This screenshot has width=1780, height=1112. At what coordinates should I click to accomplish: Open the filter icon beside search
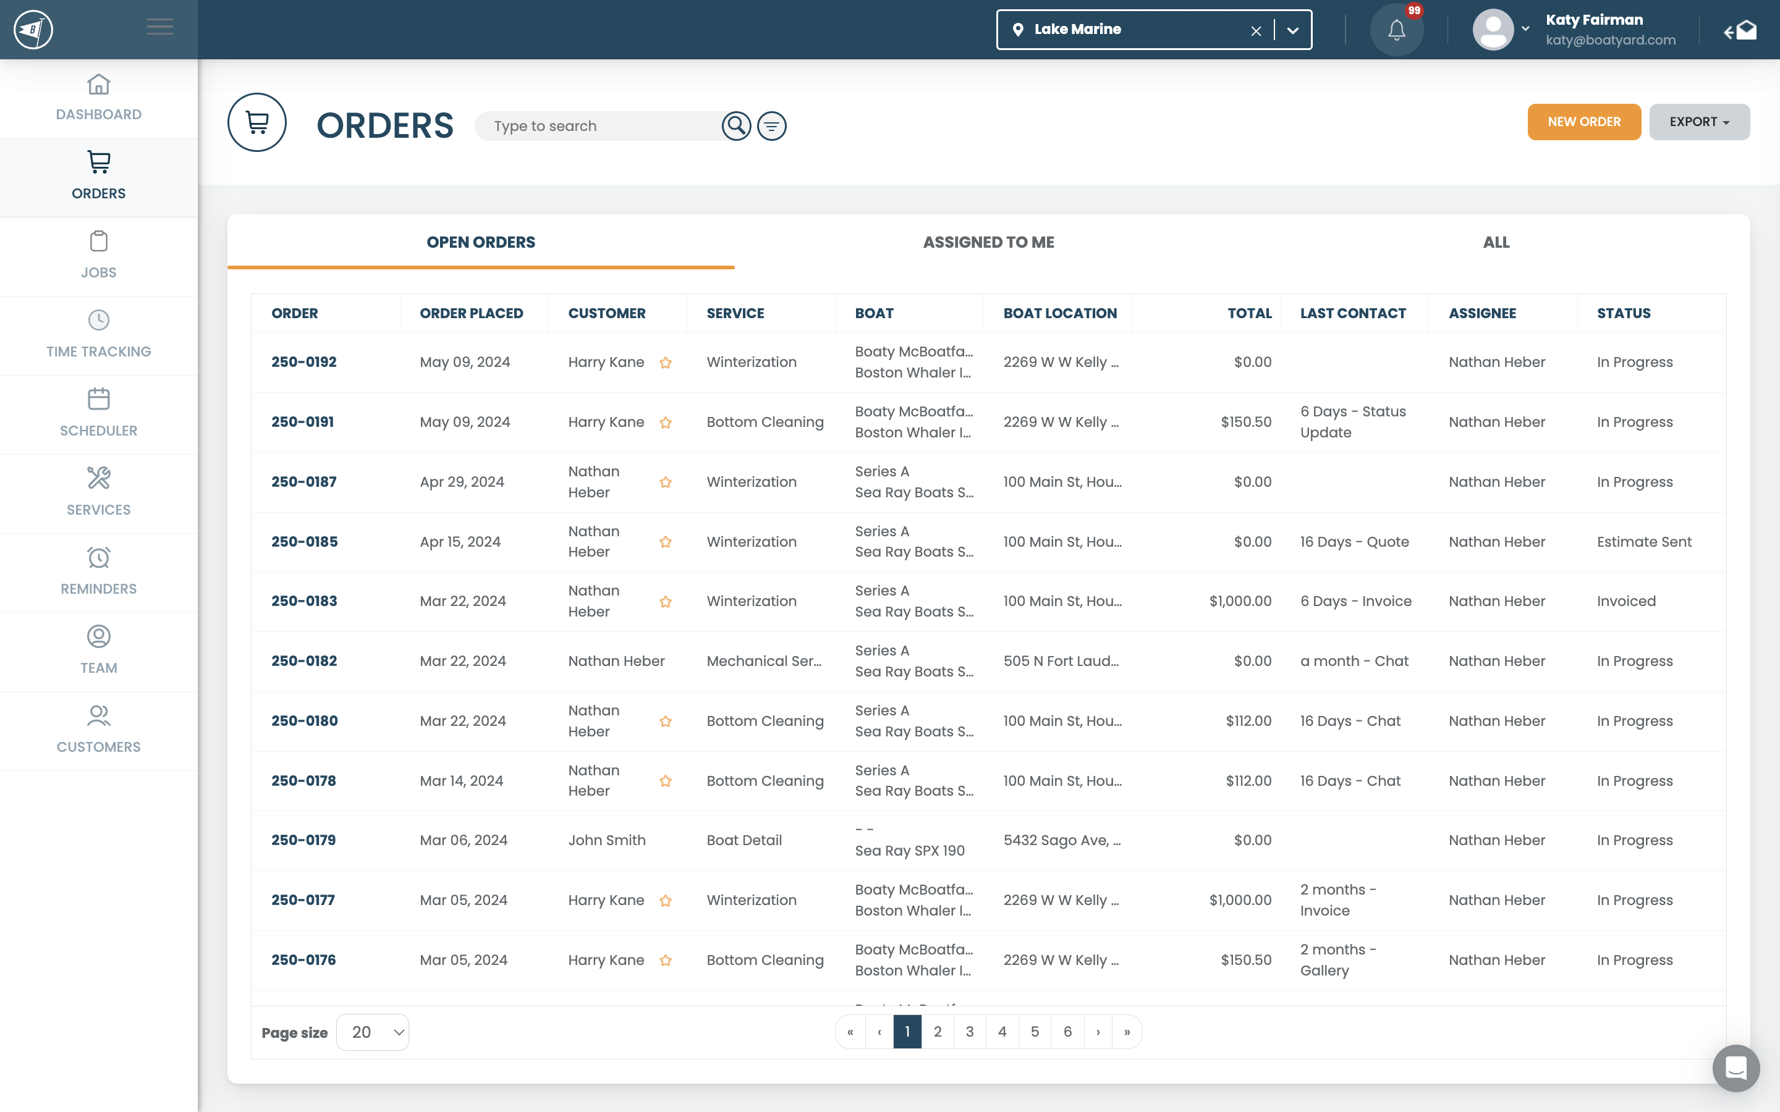771,126
